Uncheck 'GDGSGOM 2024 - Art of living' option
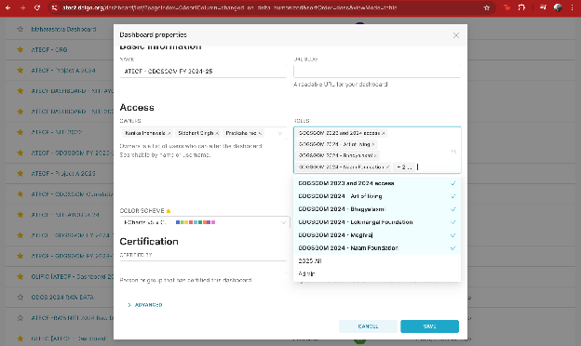 pos(377,196)
